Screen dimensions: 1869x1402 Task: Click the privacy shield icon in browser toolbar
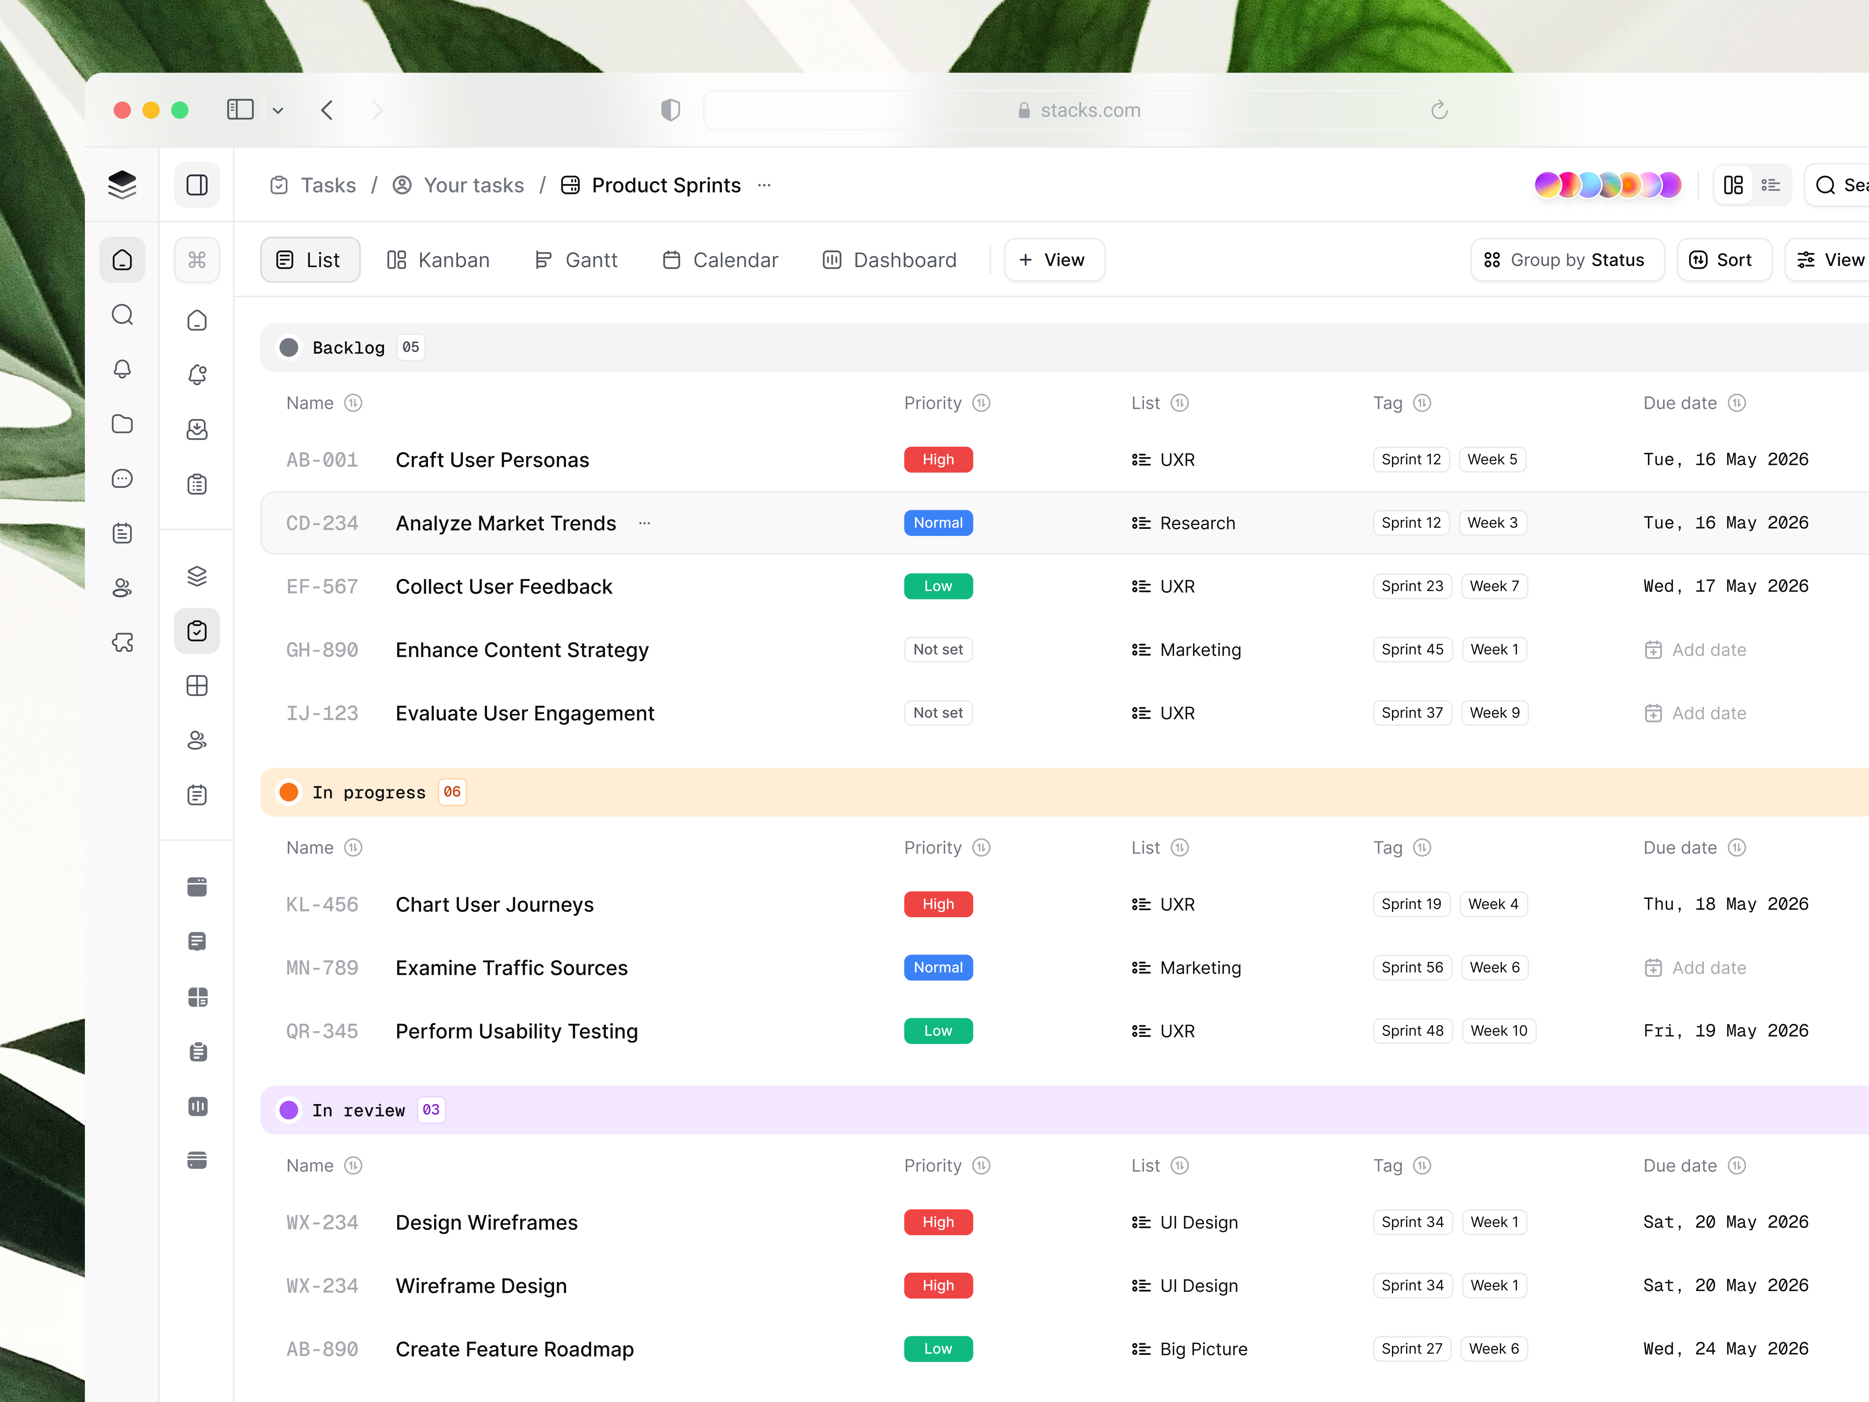click(x=670, y=110)
